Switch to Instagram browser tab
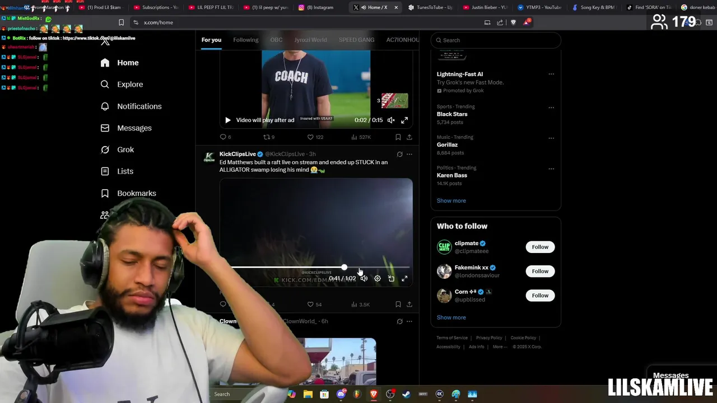 pyautogui.click(x=320, y=7)
